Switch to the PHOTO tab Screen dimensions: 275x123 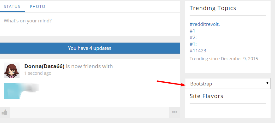tap(37, 7)
